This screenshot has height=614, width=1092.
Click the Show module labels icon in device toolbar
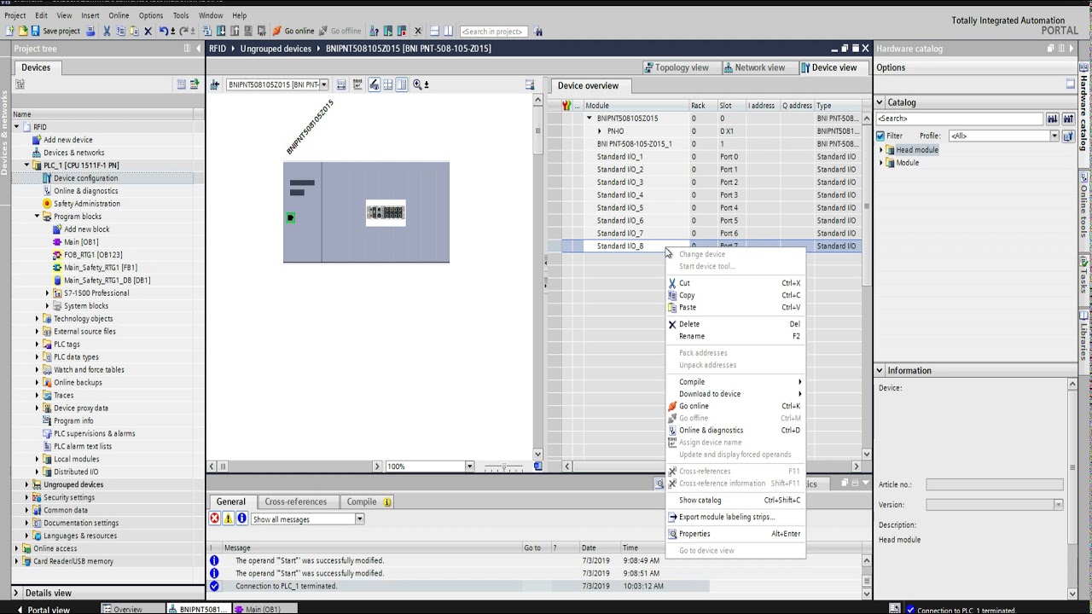coord(374,84)
